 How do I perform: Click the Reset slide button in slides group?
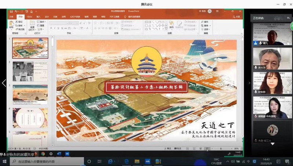pyautogui.click(x=41, y=26)
